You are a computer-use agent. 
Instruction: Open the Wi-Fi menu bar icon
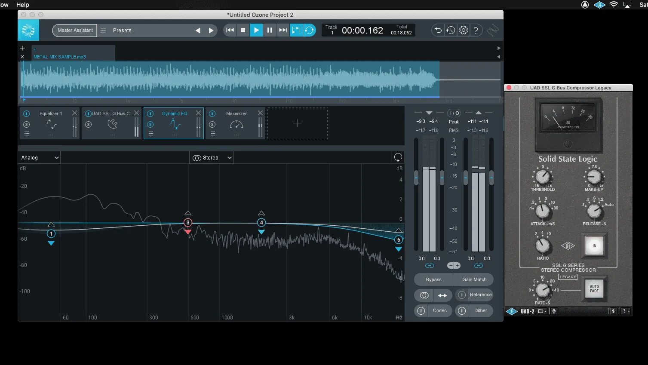[x=614, y=5]
